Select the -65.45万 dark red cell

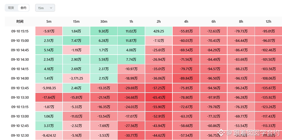pos(159,98)
